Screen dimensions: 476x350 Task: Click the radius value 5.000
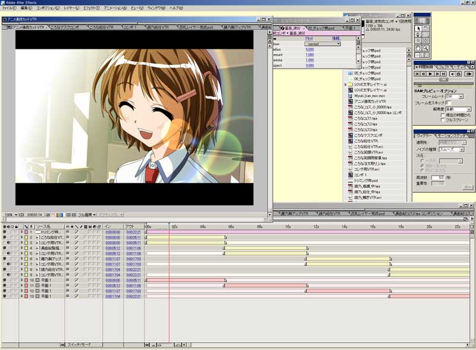[x=309, y=49]
